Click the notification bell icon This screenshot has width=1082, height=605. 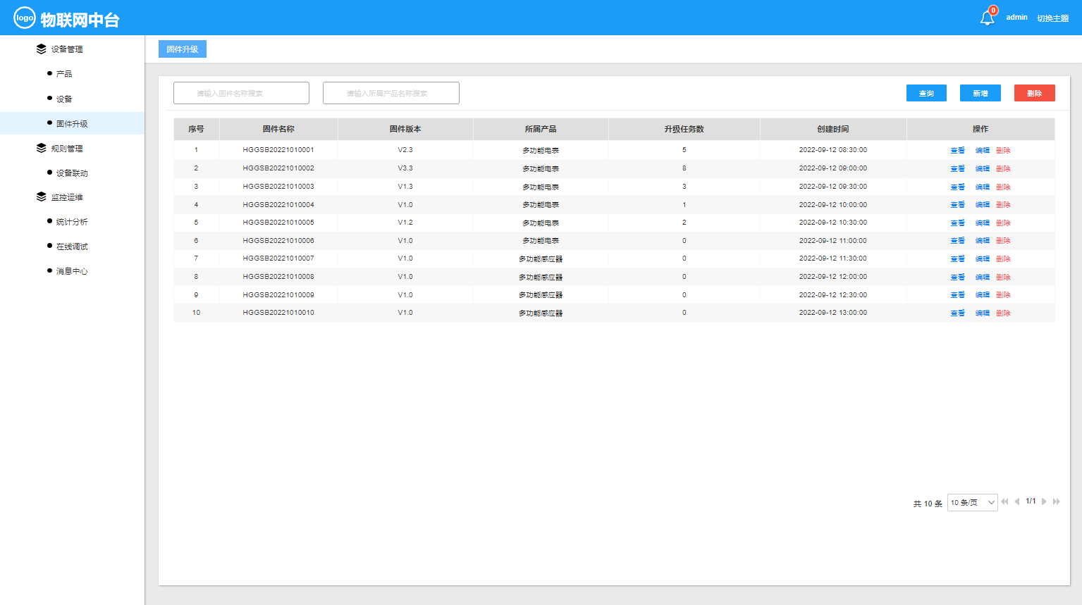[987, 18]
